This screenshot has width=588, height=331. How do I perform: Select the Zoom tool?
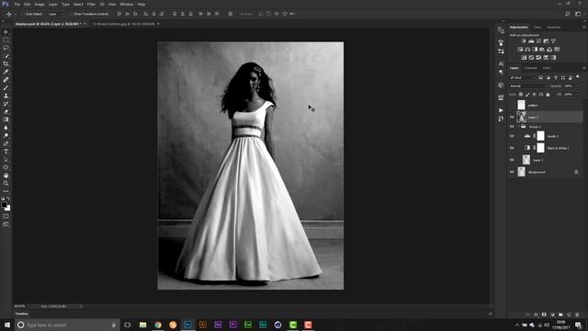click(6, 183)
